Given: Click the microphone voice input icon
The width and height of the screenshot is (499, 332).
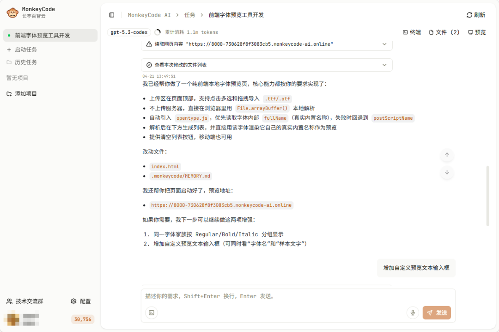Looking at the screenshot, I should coord(413,313).
